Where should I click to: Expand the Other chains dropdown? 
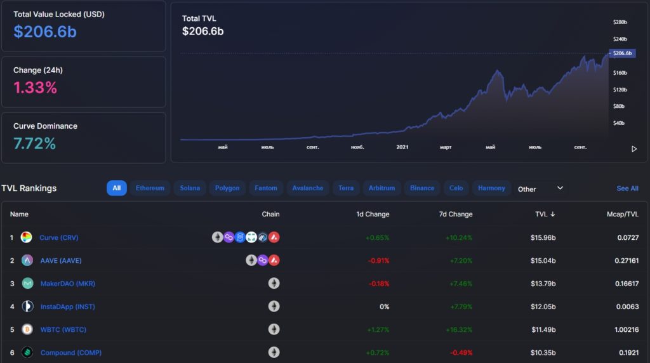pyautogui.click(x=540, y=188)
